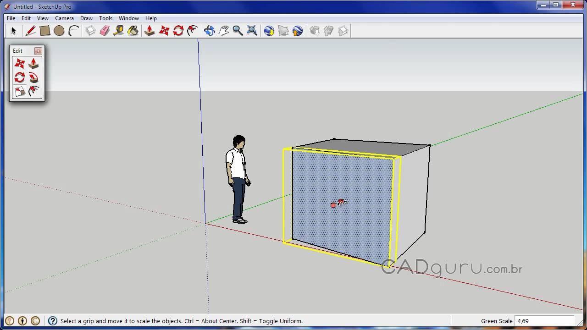Click Get Current View globe icon

click(269, 31)
